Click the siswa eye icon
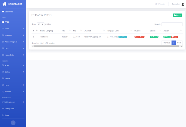The image size is (186, 127). tap(3, 29)
